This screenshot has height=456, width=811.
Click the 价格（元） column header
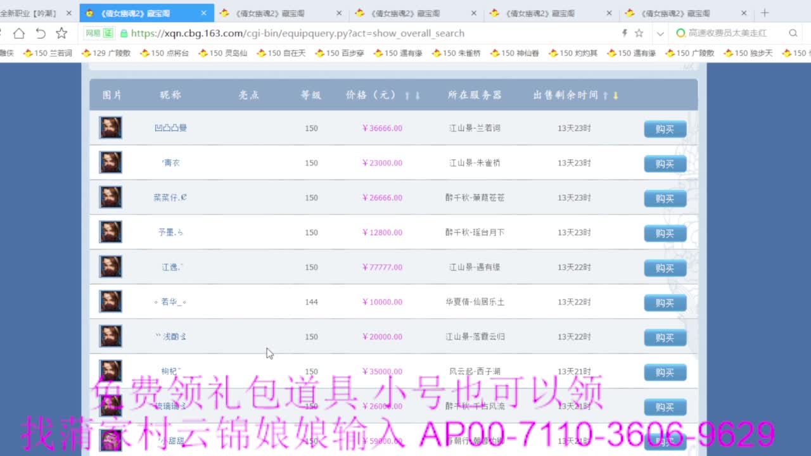(x=371, y=95)
